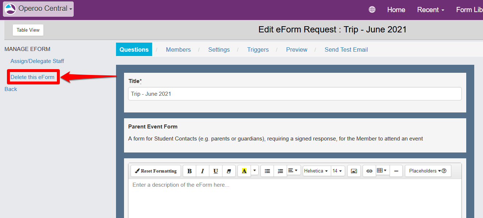Open the Helvetica font family dropdown

tap(316, 171)
